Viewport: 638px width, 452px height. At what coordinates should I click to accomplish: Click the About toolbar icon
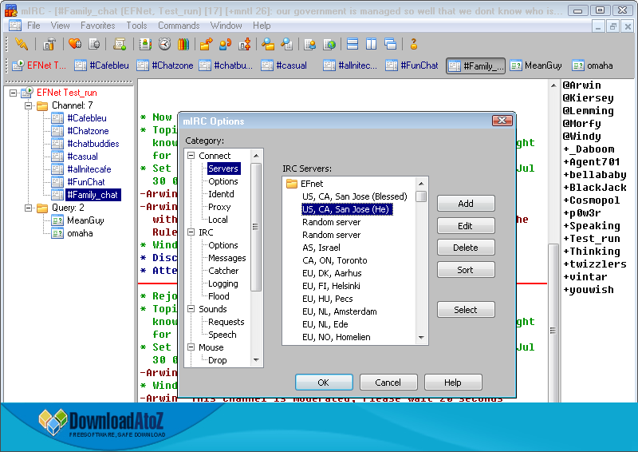(413, 44)
